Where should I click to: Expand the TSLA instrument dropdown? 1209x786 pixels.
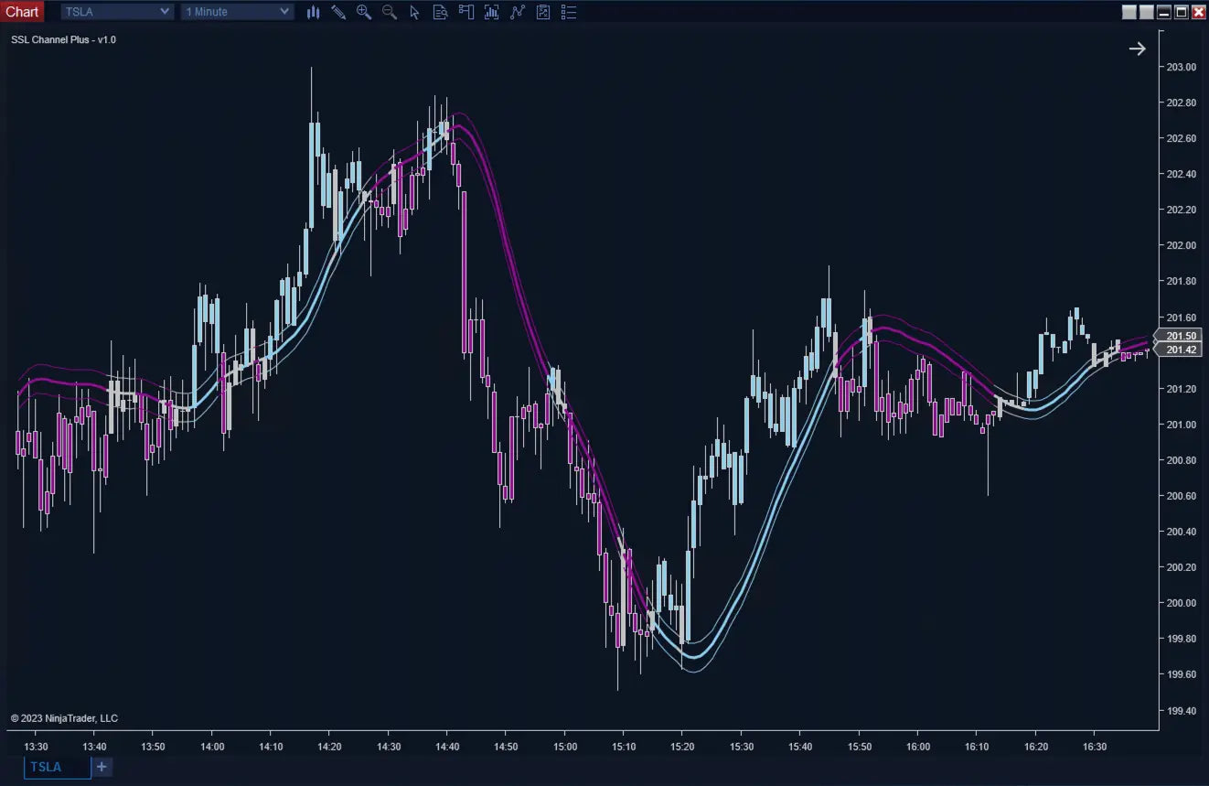pyautogui.click(x=116, y=12)
